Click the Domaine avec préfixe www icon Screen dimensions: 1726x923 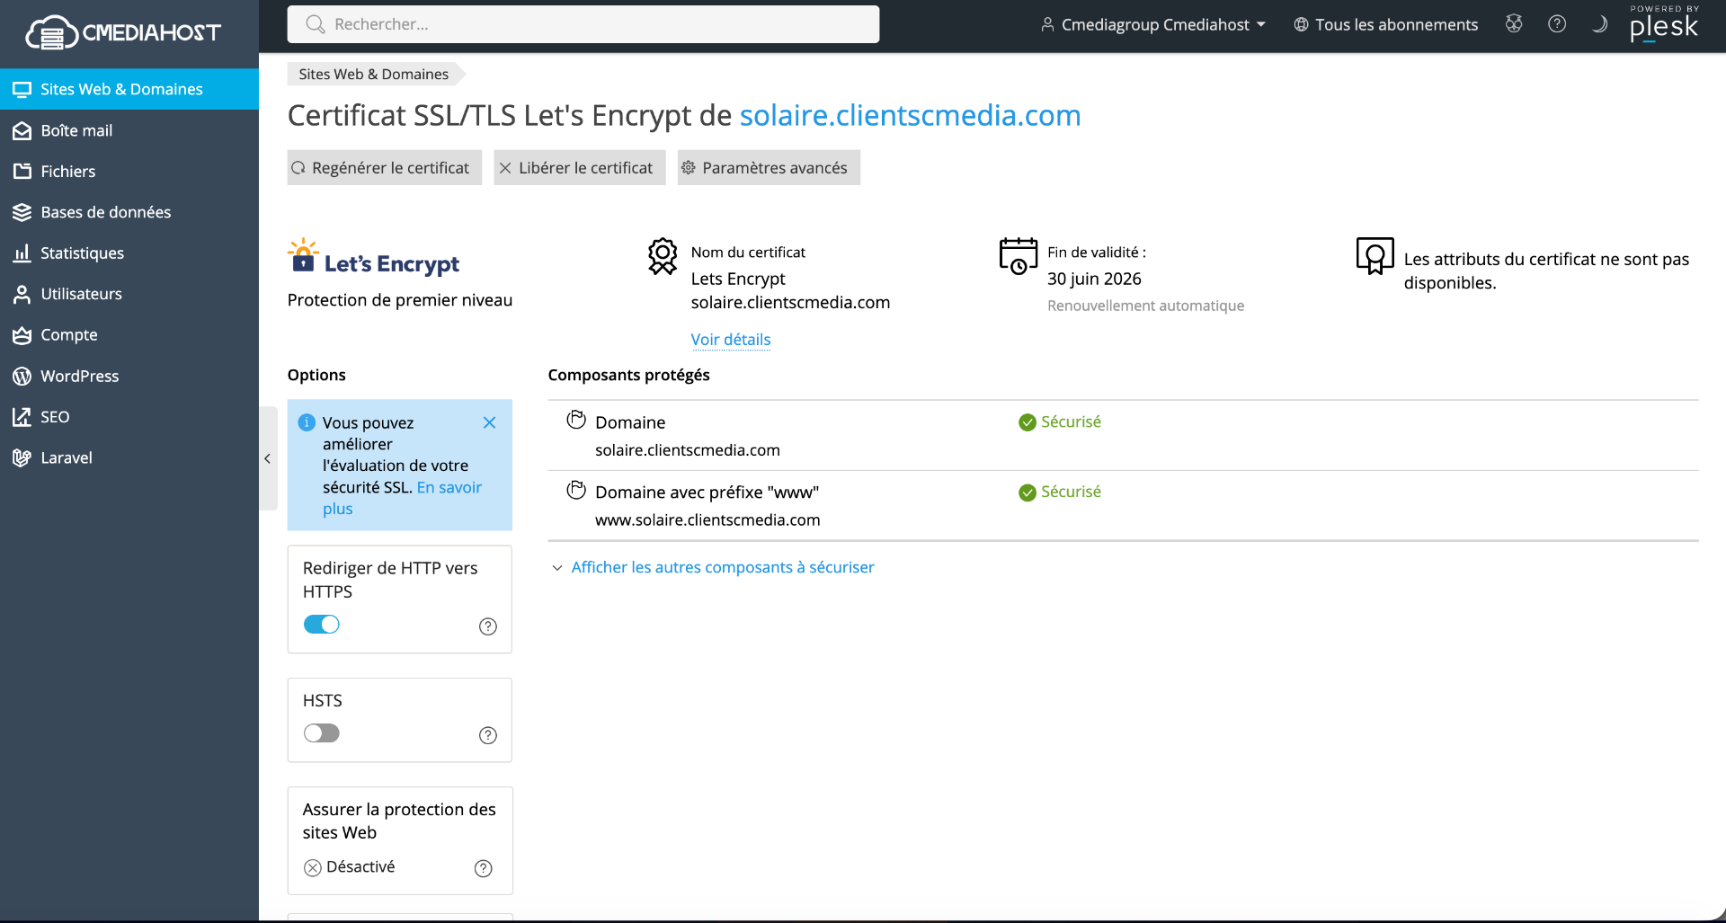click(576, 490)
